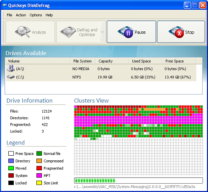The width and height of the screenshot is (208, 192).
Task: Click the Fragmented legend swatch
Action: [39, 168]
